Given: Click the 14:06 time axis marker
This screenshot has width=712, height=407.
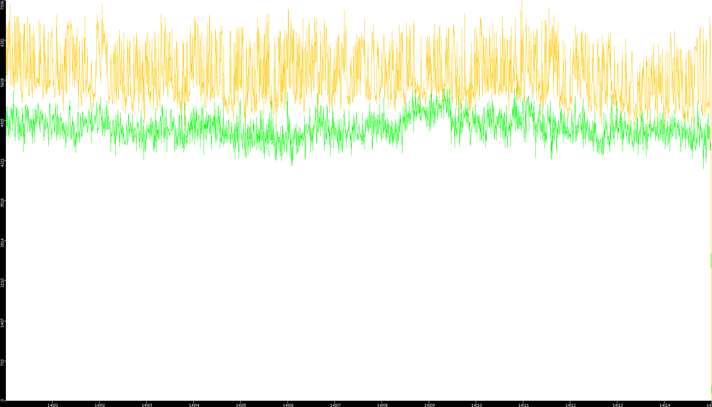Looking at the screenshot, I should pyautogui.click(x=288, y=405).
